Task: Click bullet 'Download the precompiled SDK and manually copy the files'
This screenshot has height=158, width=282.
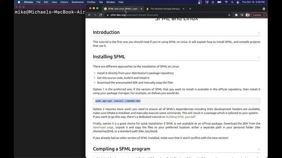Action: [135, 83]
